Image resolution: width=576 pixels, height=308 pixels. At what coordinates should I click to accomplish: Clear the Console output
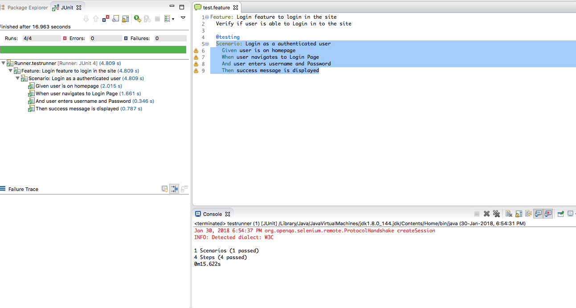tap(508, 214)
